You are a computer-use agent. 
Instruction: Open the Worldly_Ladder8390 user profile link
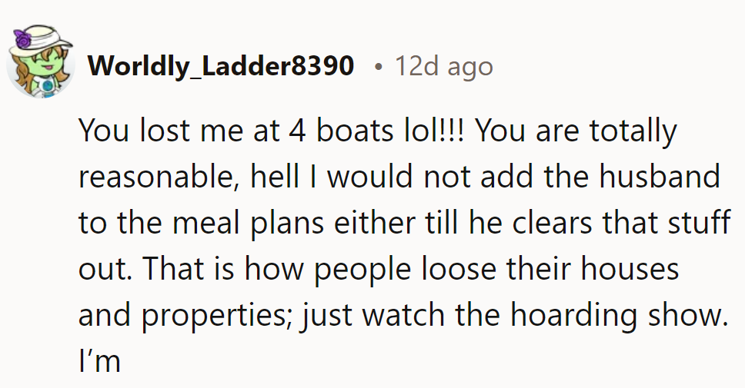[x=221, y=65]
